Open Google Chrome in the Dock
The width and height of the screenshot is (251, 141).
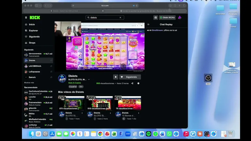100,134
